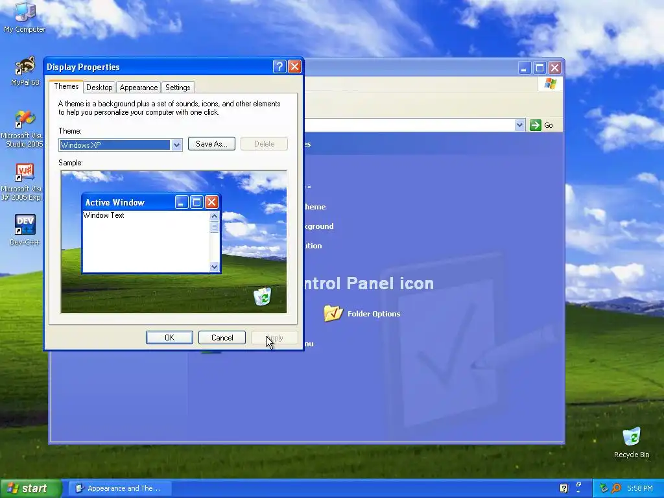Viewport: 664px width, 498px height.
Task: Minimize the Control Panel window
Action: point(524,67)
